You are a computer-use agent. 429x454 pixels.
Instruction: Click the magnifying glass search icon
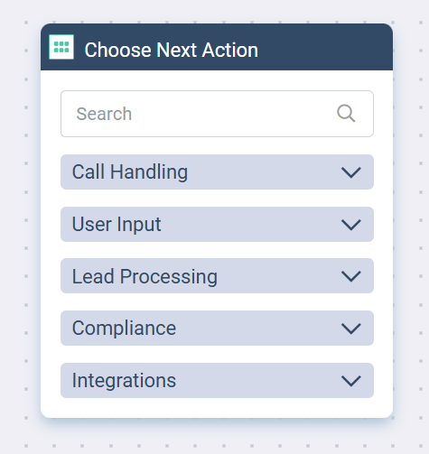(346, 114)
